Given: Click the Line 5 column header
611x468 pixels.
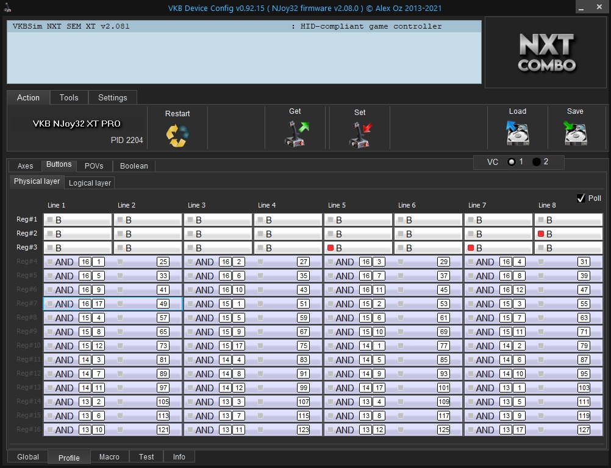Looking at the screenshot, I should [337, 205].
